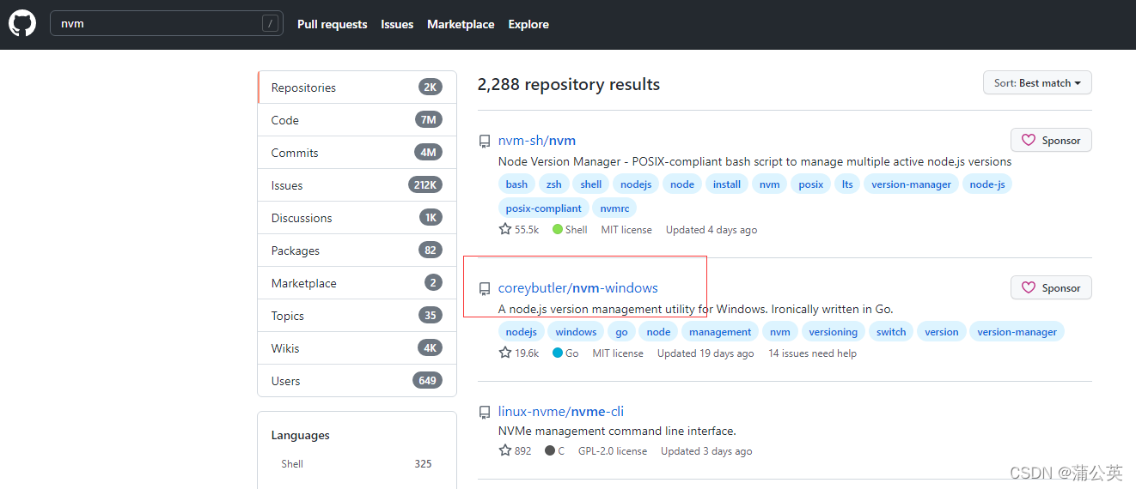The height and width of the screenshot is (489, 1136).
Task: Click the green Shell language dot
Action: pos(558,229)
